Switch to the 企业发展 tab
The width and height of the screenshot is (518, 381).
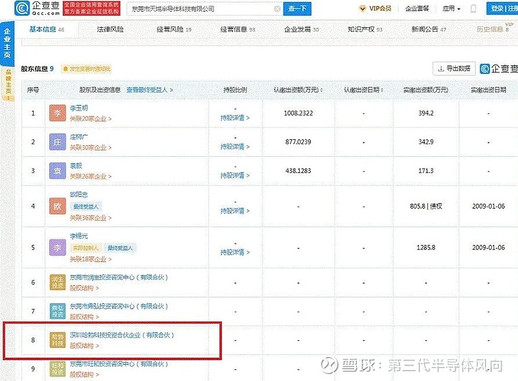[301, 29]
